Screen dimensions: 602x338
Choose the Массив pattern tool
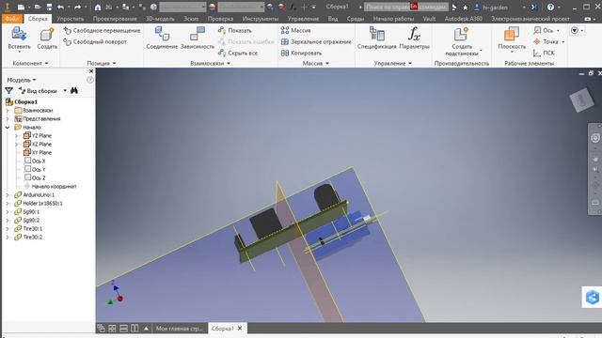295,30
